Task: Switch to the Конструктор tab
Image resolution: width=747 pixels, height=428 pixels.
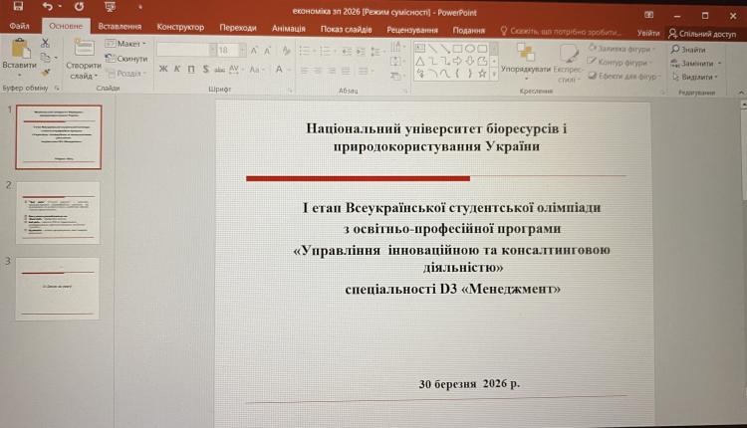Action: [180, 27]
